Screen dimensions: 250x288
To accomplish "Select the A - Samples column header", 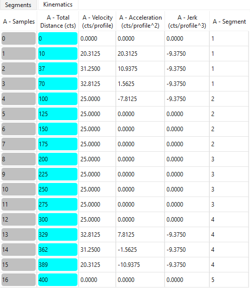I will pyautogui.click(x=19, y=22).
